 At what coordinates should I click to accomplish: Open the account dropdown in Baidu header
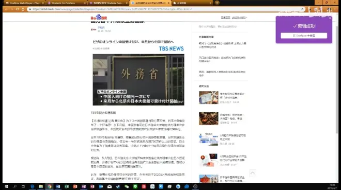239,18
